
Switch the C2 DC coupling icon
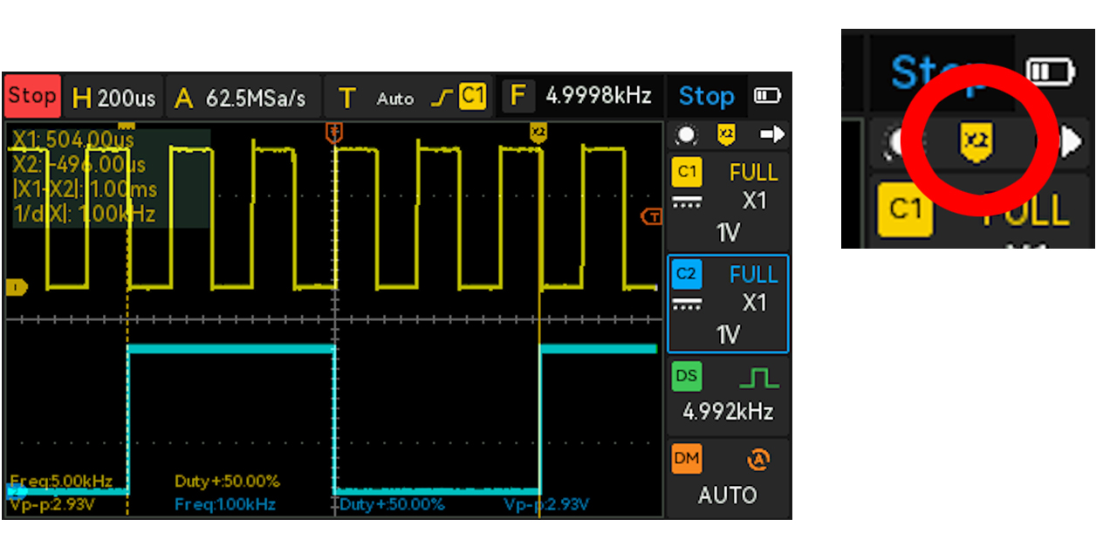pyautogui.click(x=687, y=304)
